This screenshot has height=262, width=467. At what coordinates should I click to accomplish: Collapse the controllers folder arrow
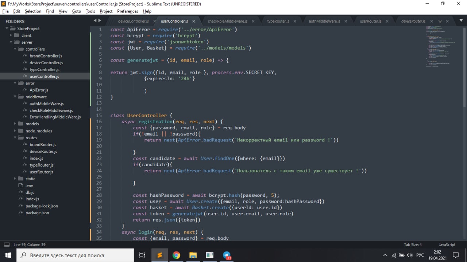click(x=15, y=49)
